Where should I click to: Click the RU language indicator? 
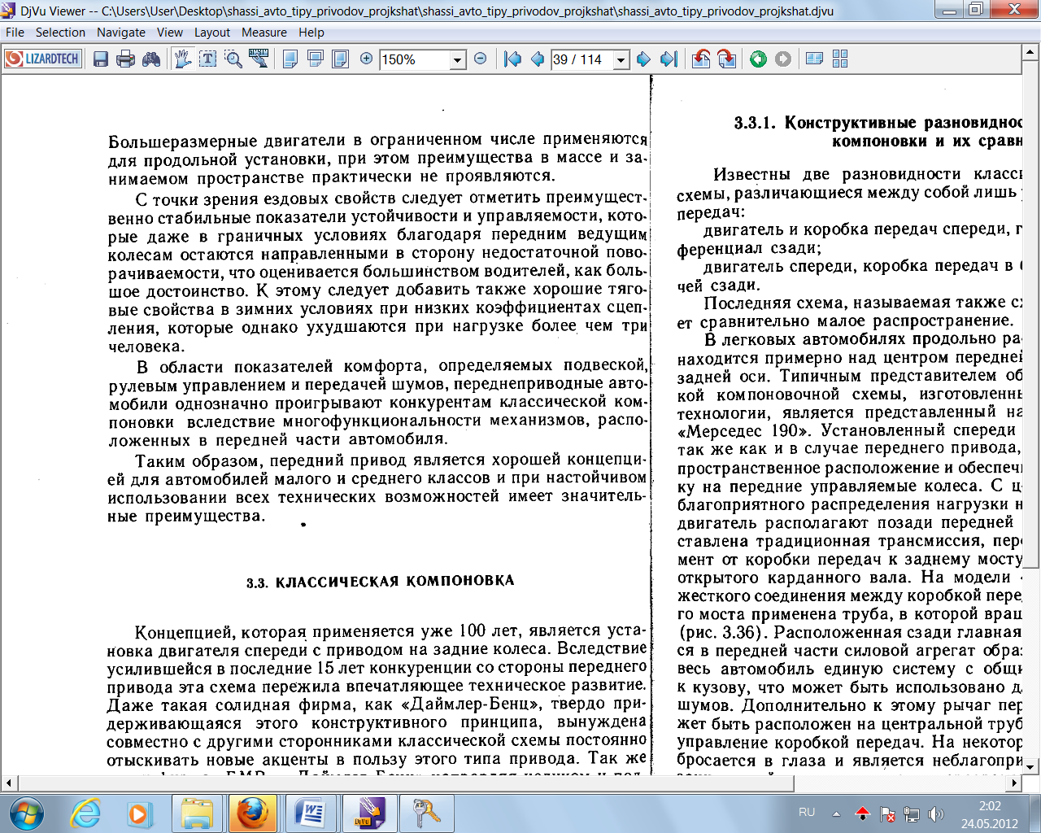807,812
